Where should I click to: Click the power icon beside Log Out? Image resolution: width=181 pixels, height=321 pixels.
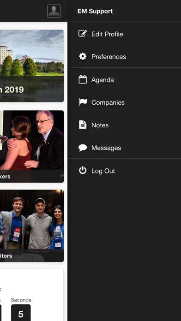83,170
